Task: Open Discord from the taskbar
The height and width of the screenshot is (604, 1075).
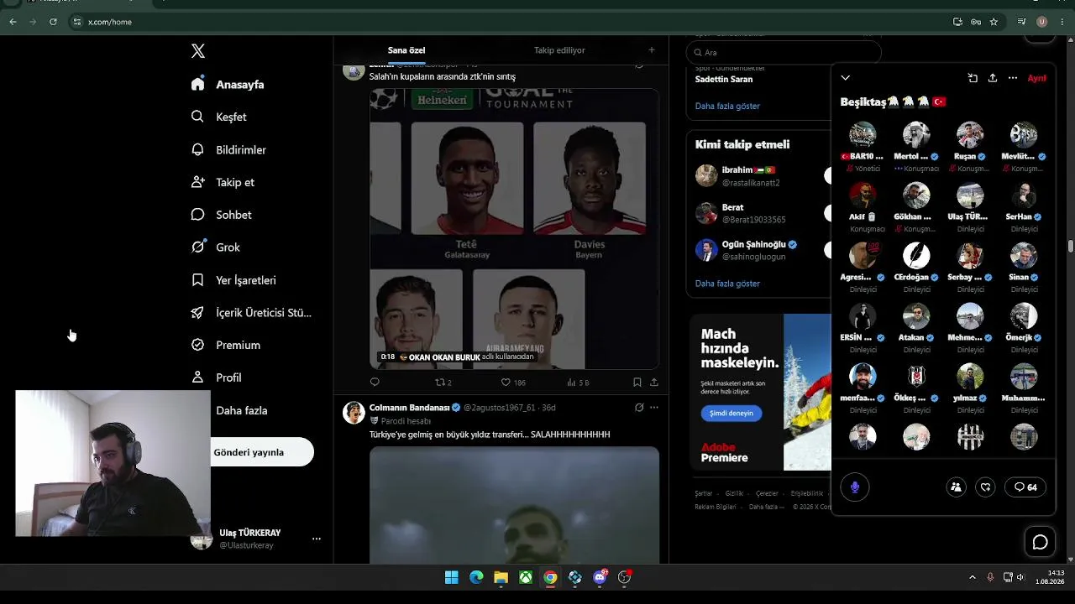Action: (600, 577)
